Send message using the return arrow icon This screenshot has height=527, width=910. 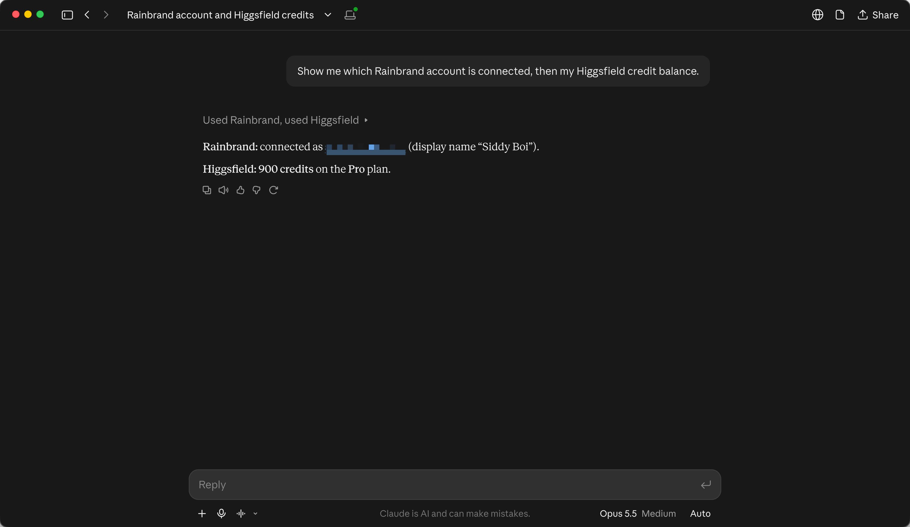(x=706, y=484)
